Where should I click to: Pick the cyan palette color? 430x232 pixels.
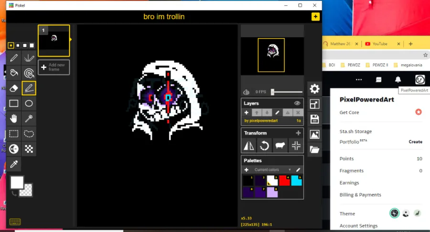296,181
